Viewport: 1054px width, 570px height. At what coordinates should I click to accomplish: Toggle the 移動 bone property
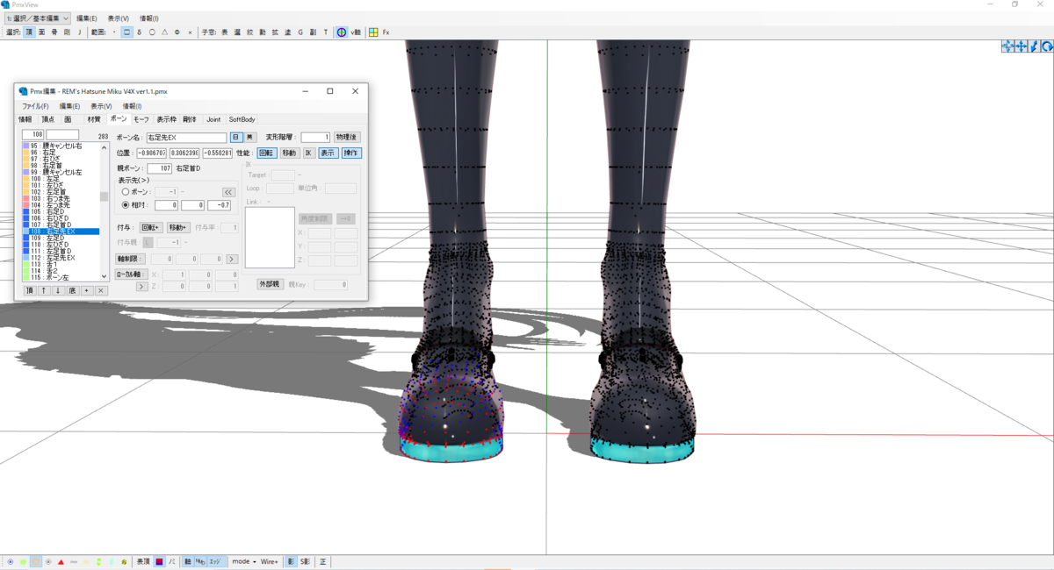click(x=289, y=153)
